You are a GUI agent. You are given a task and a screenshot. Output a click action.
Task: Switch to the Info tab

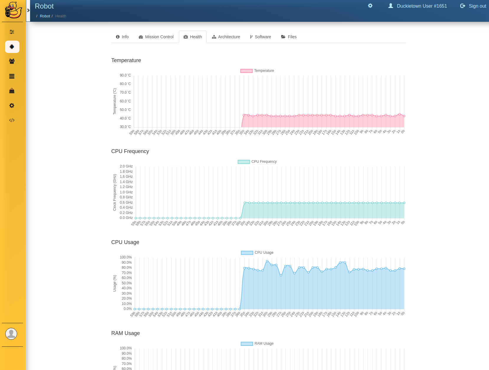[x=122, y=37]
